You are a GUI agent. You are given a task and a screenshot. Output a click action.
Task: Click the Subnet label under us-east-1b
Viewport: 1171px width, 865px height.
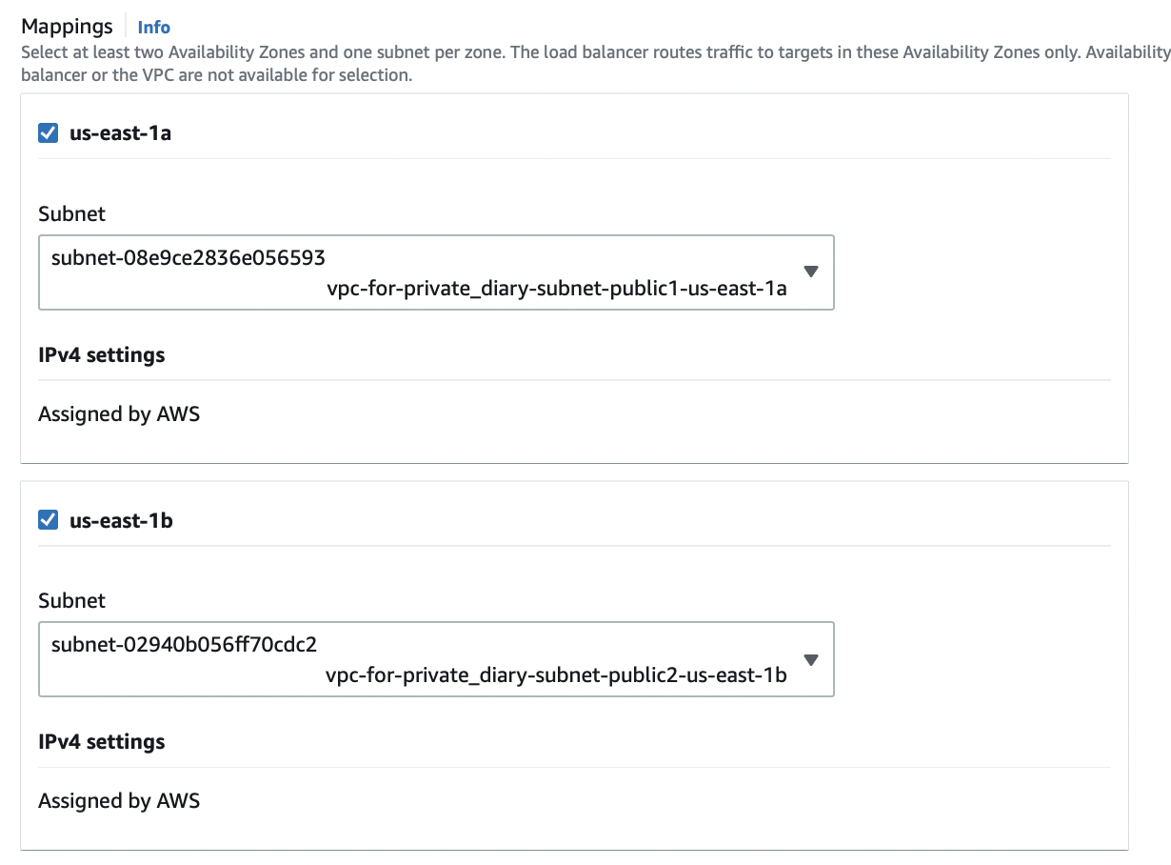click(71, 600)
